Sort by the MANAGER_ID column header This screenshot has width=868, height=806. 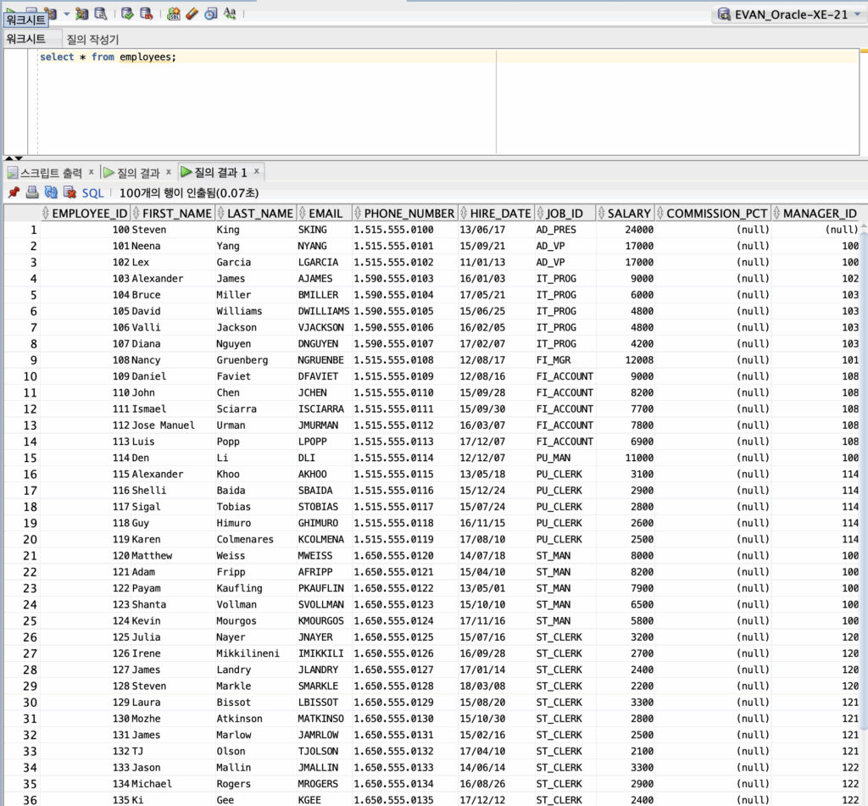pyautogui.click(x=816, y=213)
